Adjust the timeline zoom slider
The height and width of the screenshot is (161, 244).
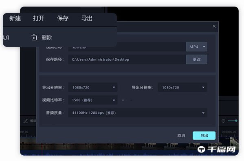pyautogui.click(x=233, y=121)
